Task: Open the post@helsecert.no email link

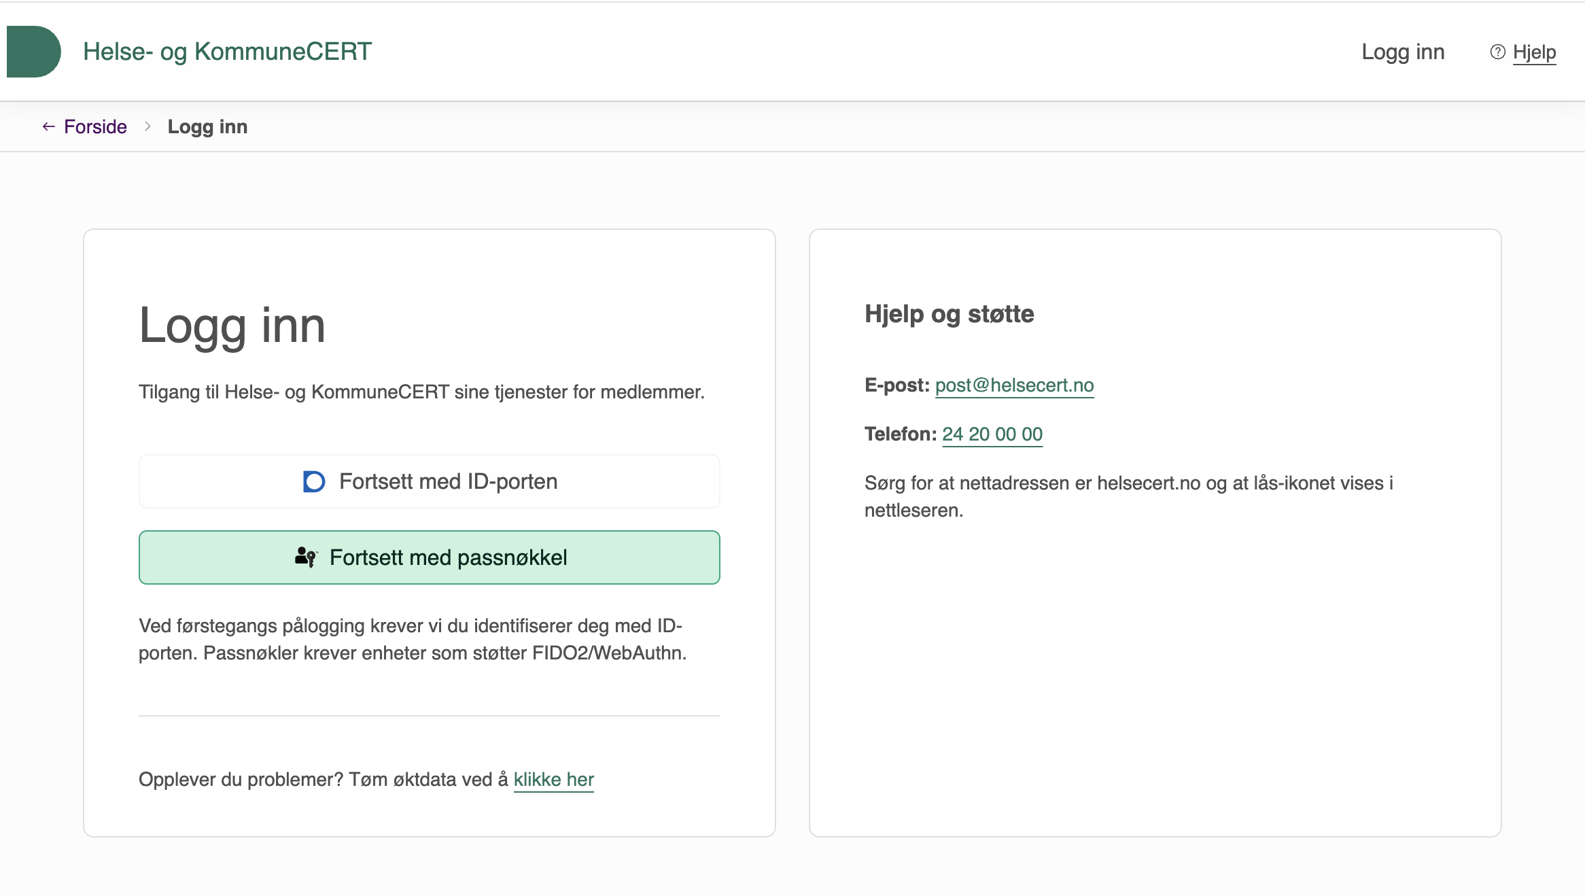Action: tap(1014, 385)
